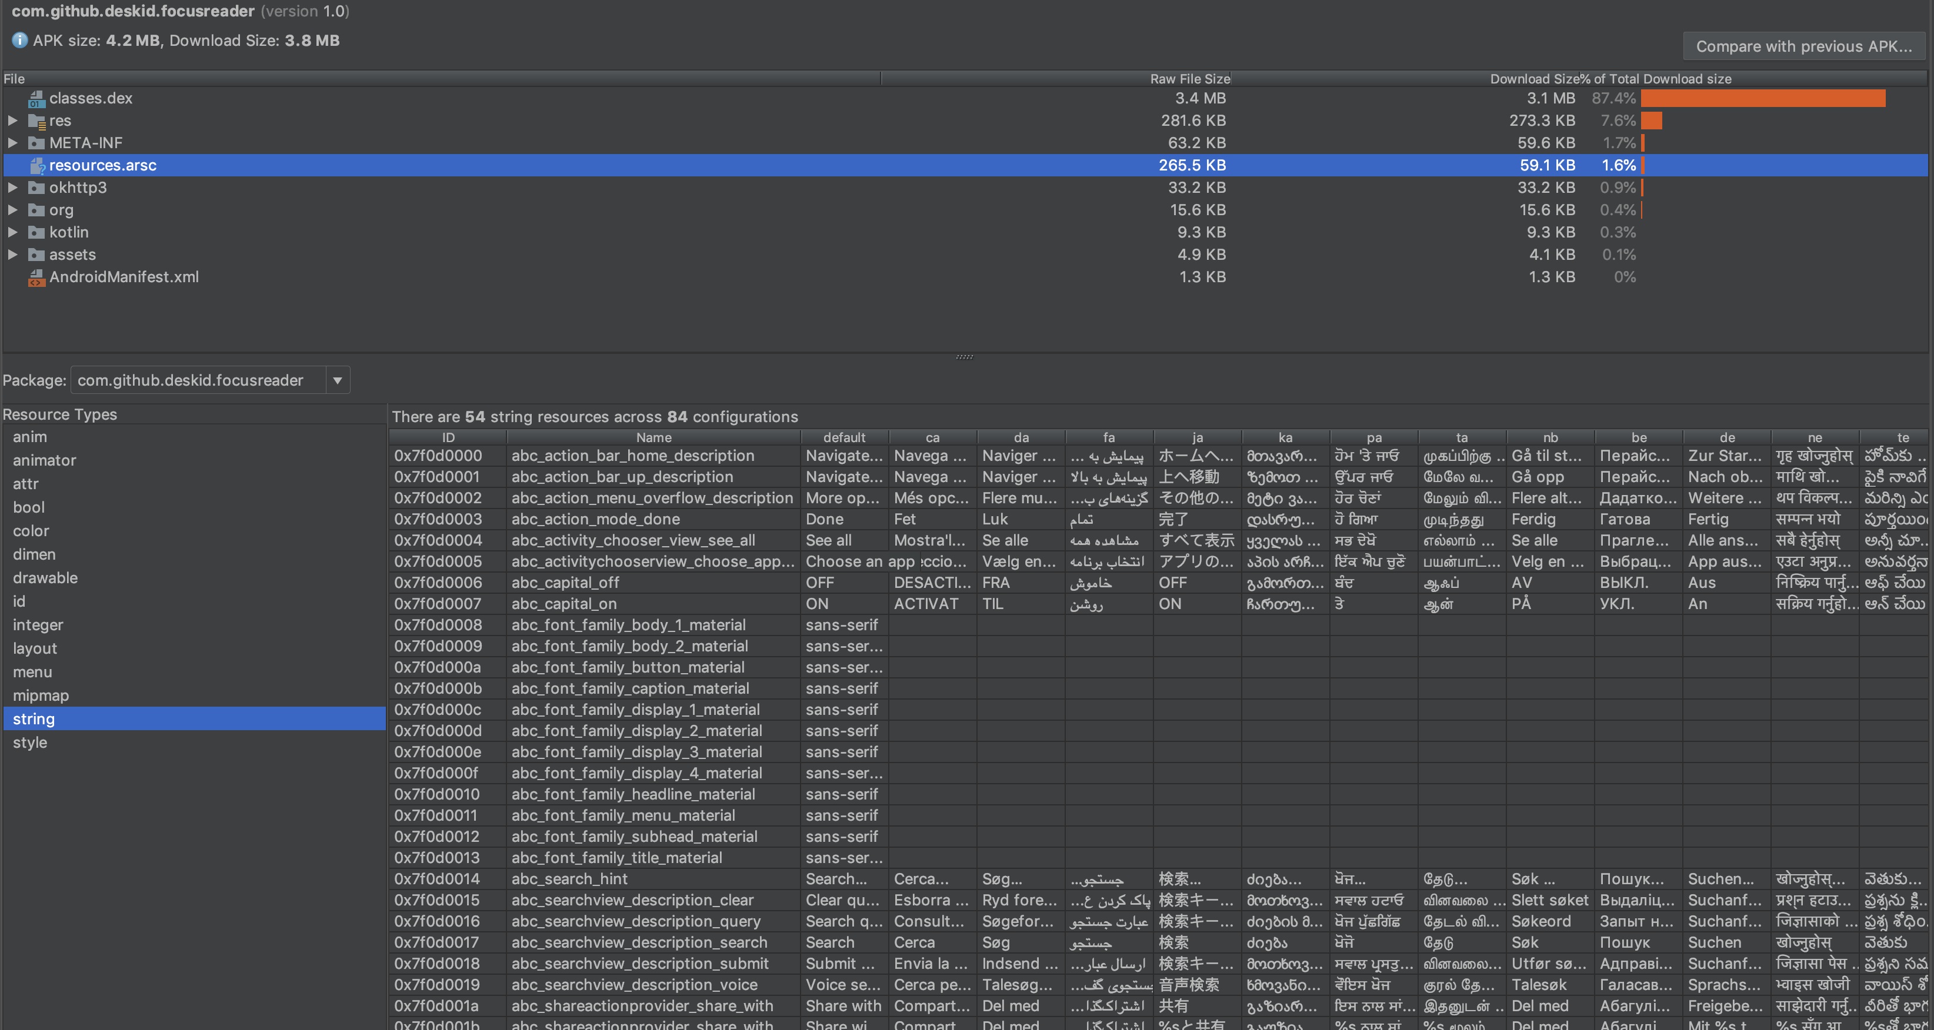The height and width of the screenshot is (1030, 1934).
Task: Click the AndroidManifest.xml file icon
Action: (x=36, y=277)
